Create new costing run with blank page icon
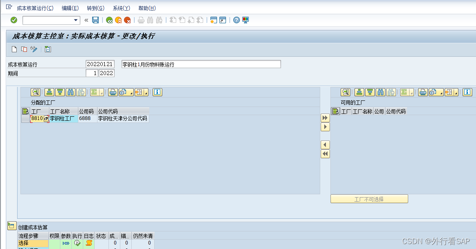 click(x=14, y=49)
